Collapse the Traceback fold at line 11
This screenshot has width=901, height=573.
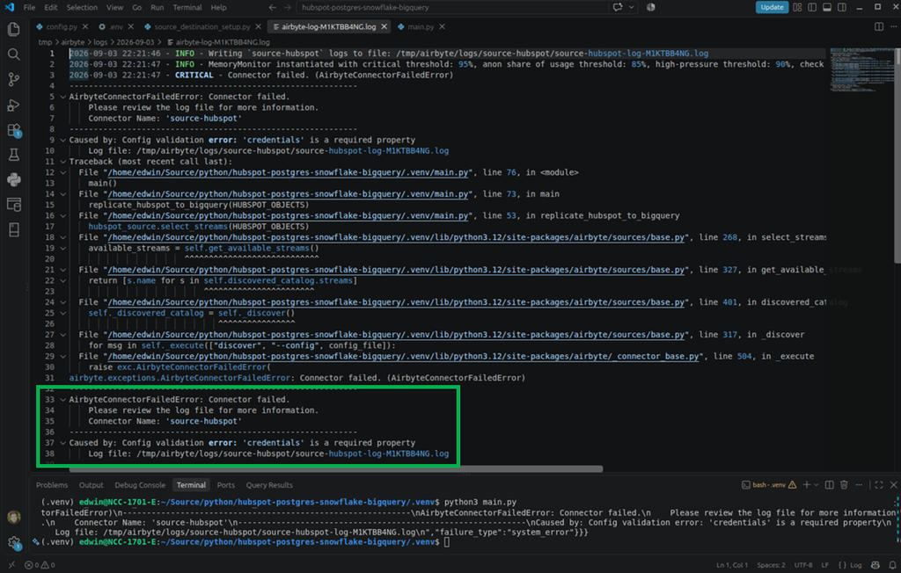[62, 162]
